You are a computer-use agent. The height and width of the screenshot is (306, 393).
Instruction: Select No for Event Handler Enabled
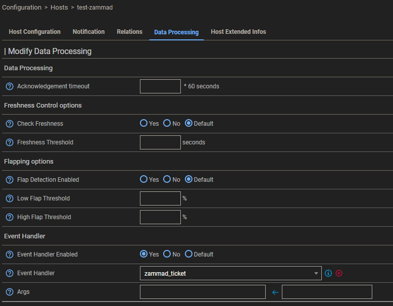pos(167,254)
